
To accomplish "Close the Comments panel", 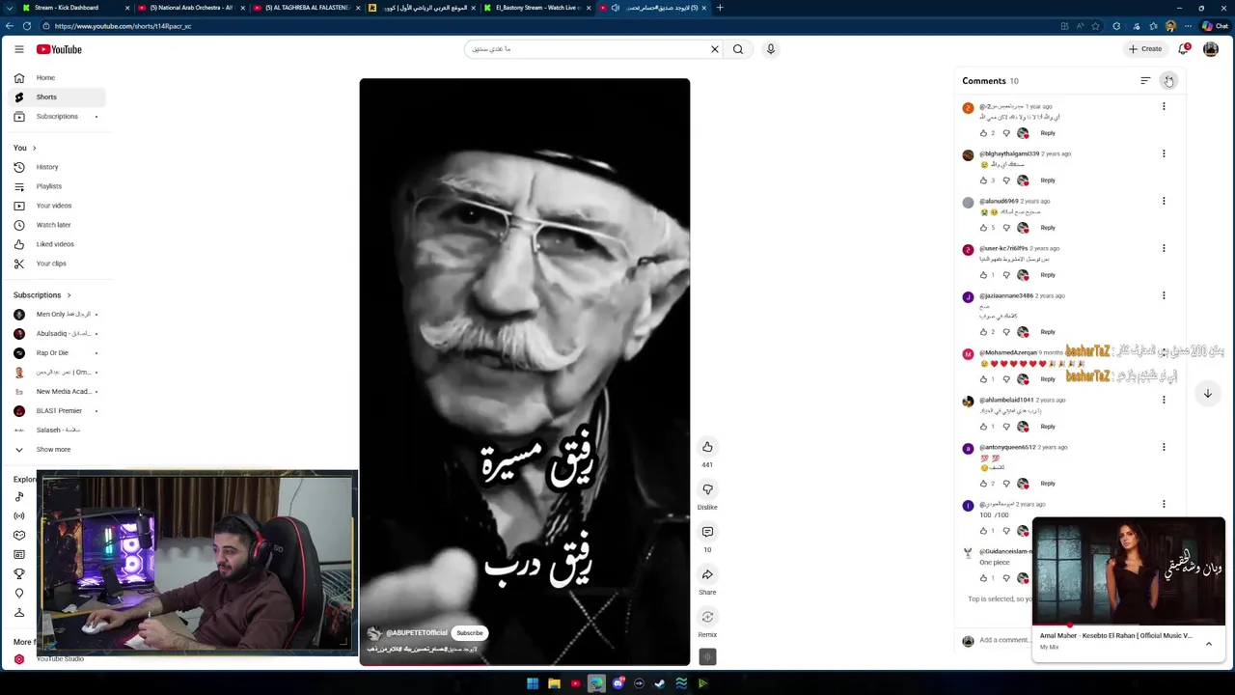I will [1168, 81].
